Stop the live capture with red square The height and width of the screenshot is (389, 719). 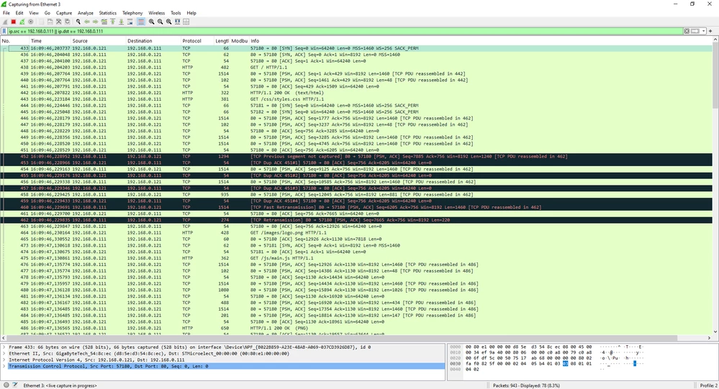13,22
